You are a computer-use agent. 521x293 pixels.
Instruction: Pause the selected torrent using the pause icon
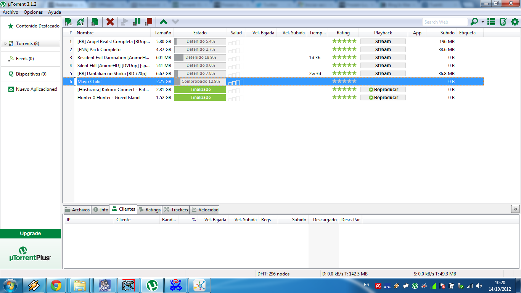pos(136,22)
